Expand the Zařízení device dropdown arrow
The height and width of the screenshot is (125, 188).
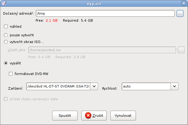click(94, 86)
